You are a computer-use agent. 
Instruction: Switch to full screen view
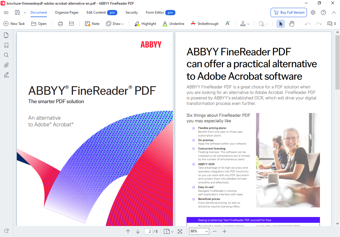tap(180, 231)
